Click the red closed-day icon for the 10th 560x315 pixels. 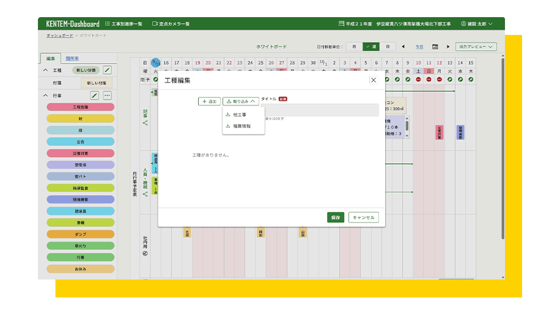(x=418, y=80)
